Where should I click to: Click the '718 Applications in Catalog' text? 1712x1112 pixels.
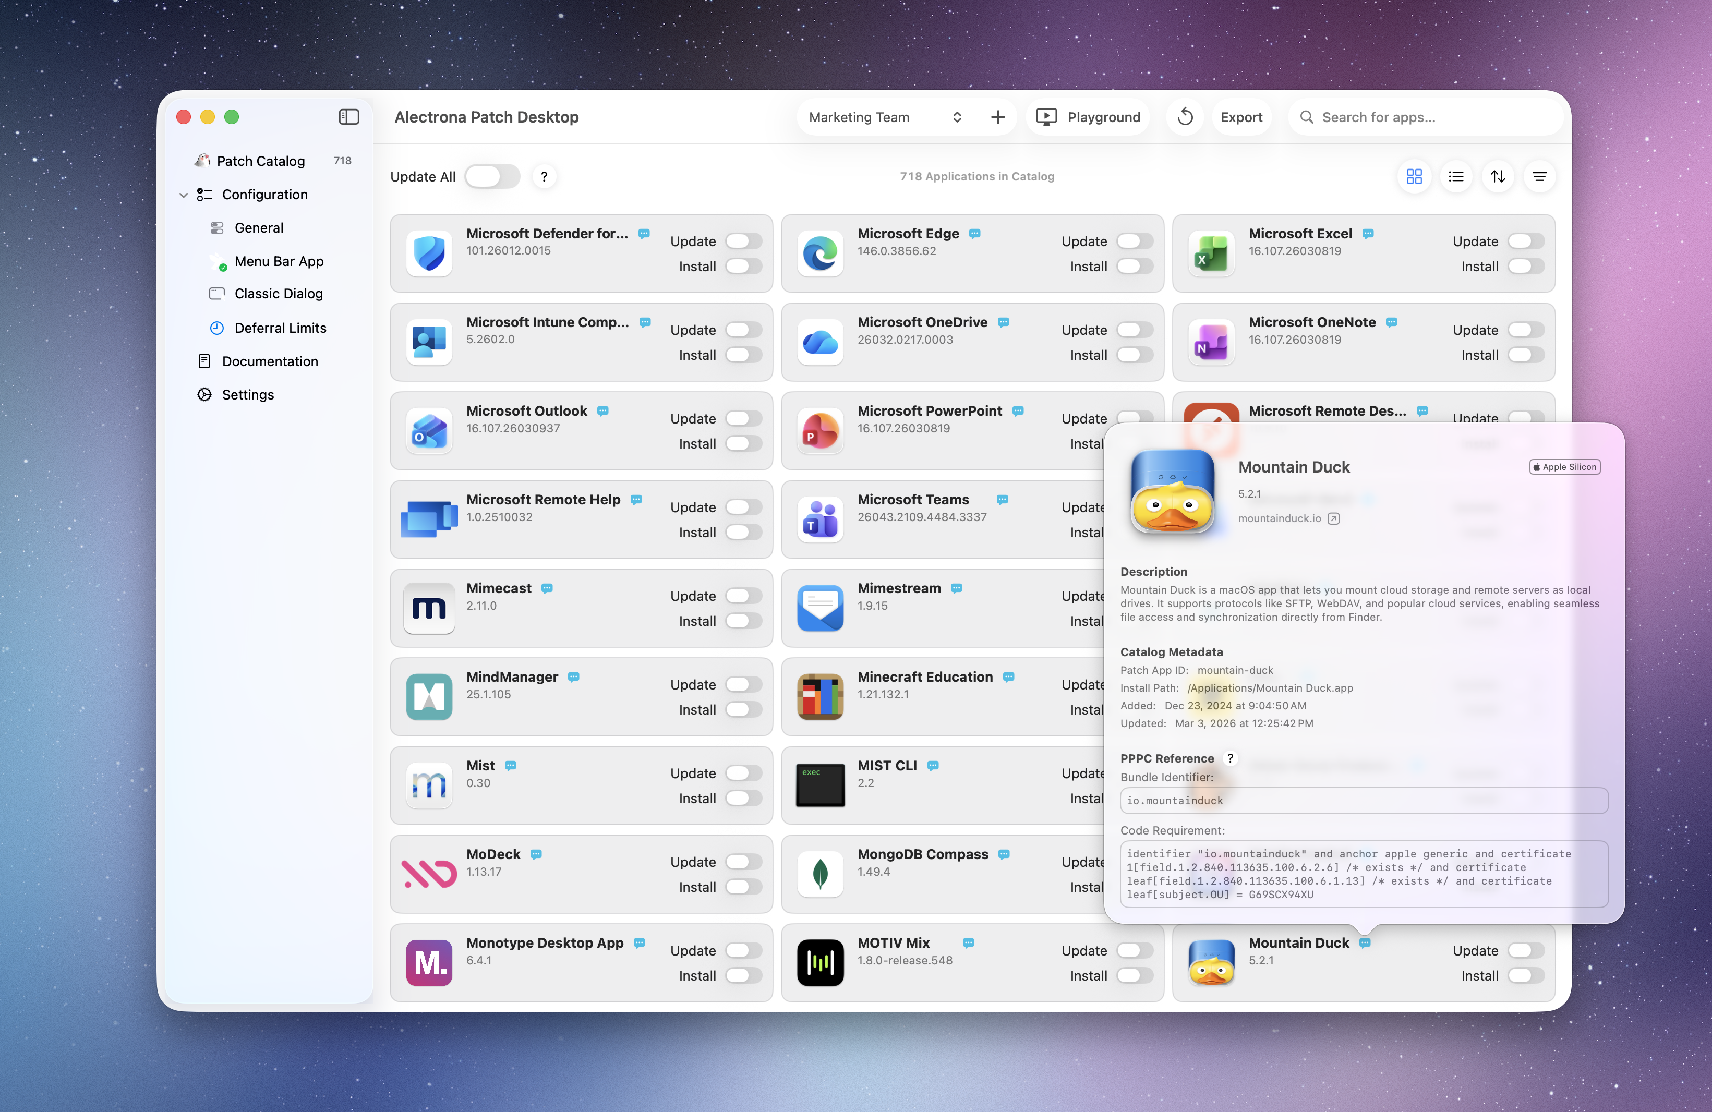977,176
